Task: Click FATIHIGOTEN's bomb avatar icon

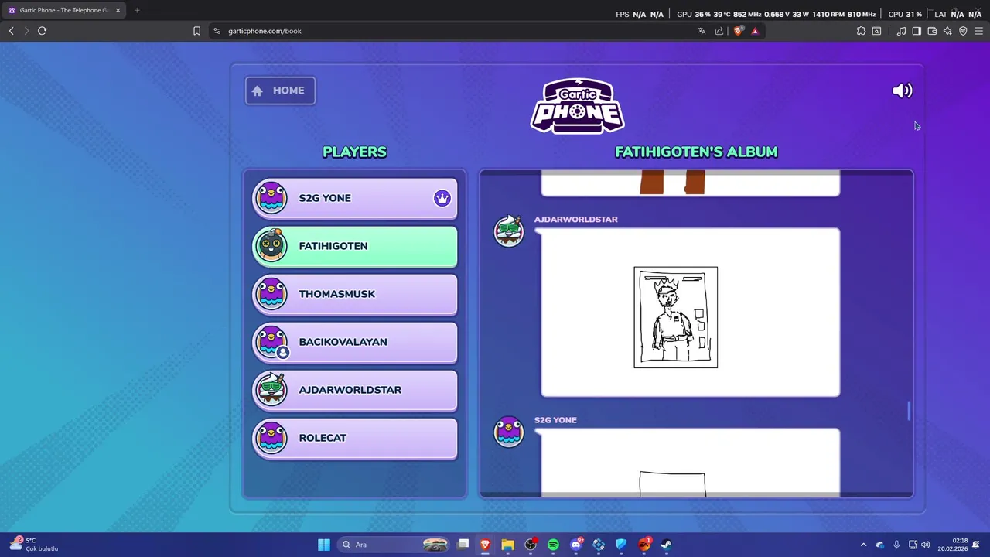Action: pyautogui.click(x=271, y=245)
